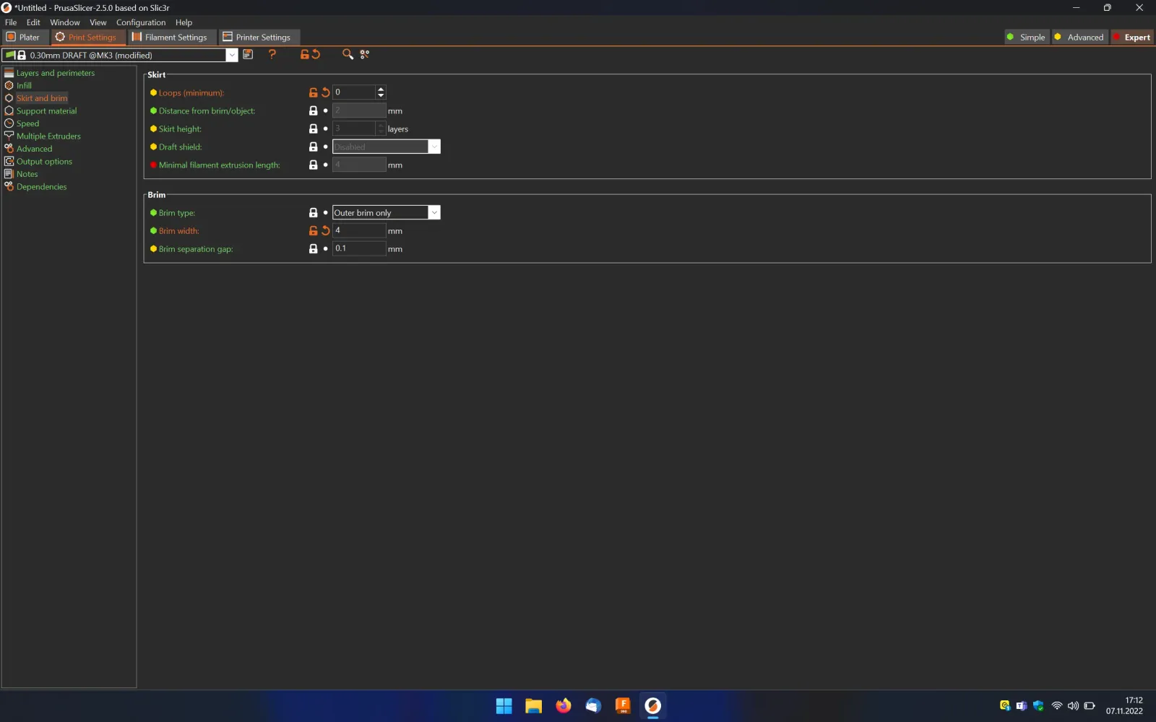
Task: Open Firefox from the taskbar
Action: 564,705
